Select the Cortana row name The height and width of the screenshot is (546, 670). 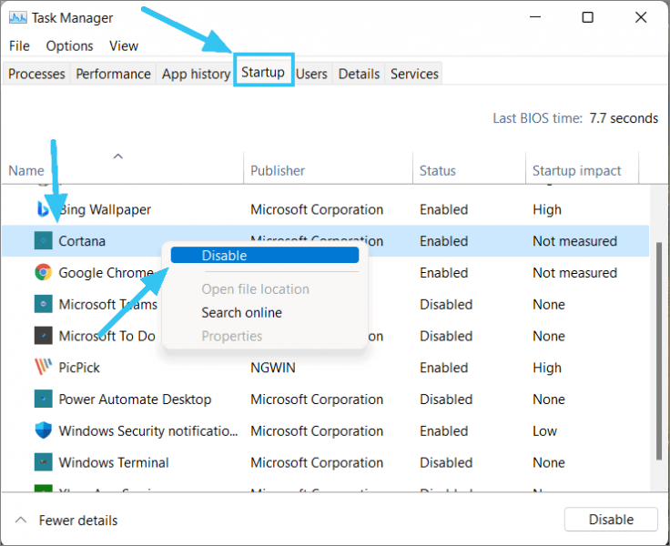click(x=82, y=241)
